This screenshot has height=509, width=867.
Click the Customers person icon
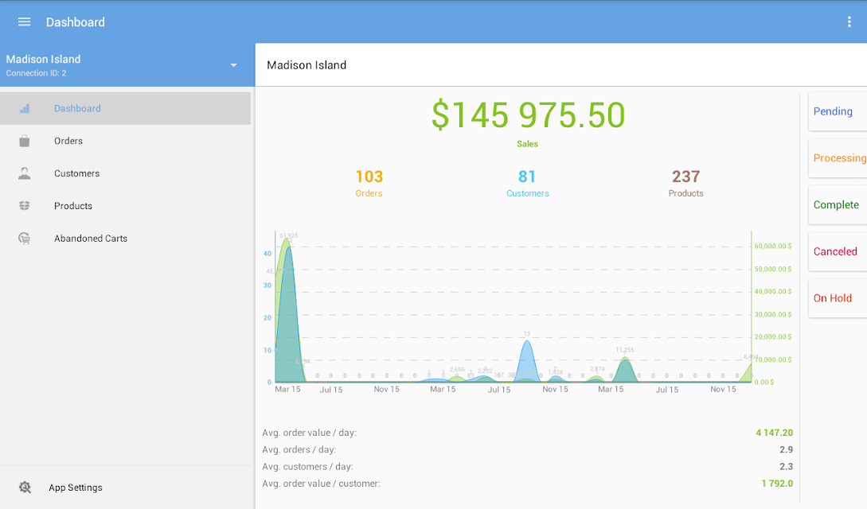click(x=25, y=173)
